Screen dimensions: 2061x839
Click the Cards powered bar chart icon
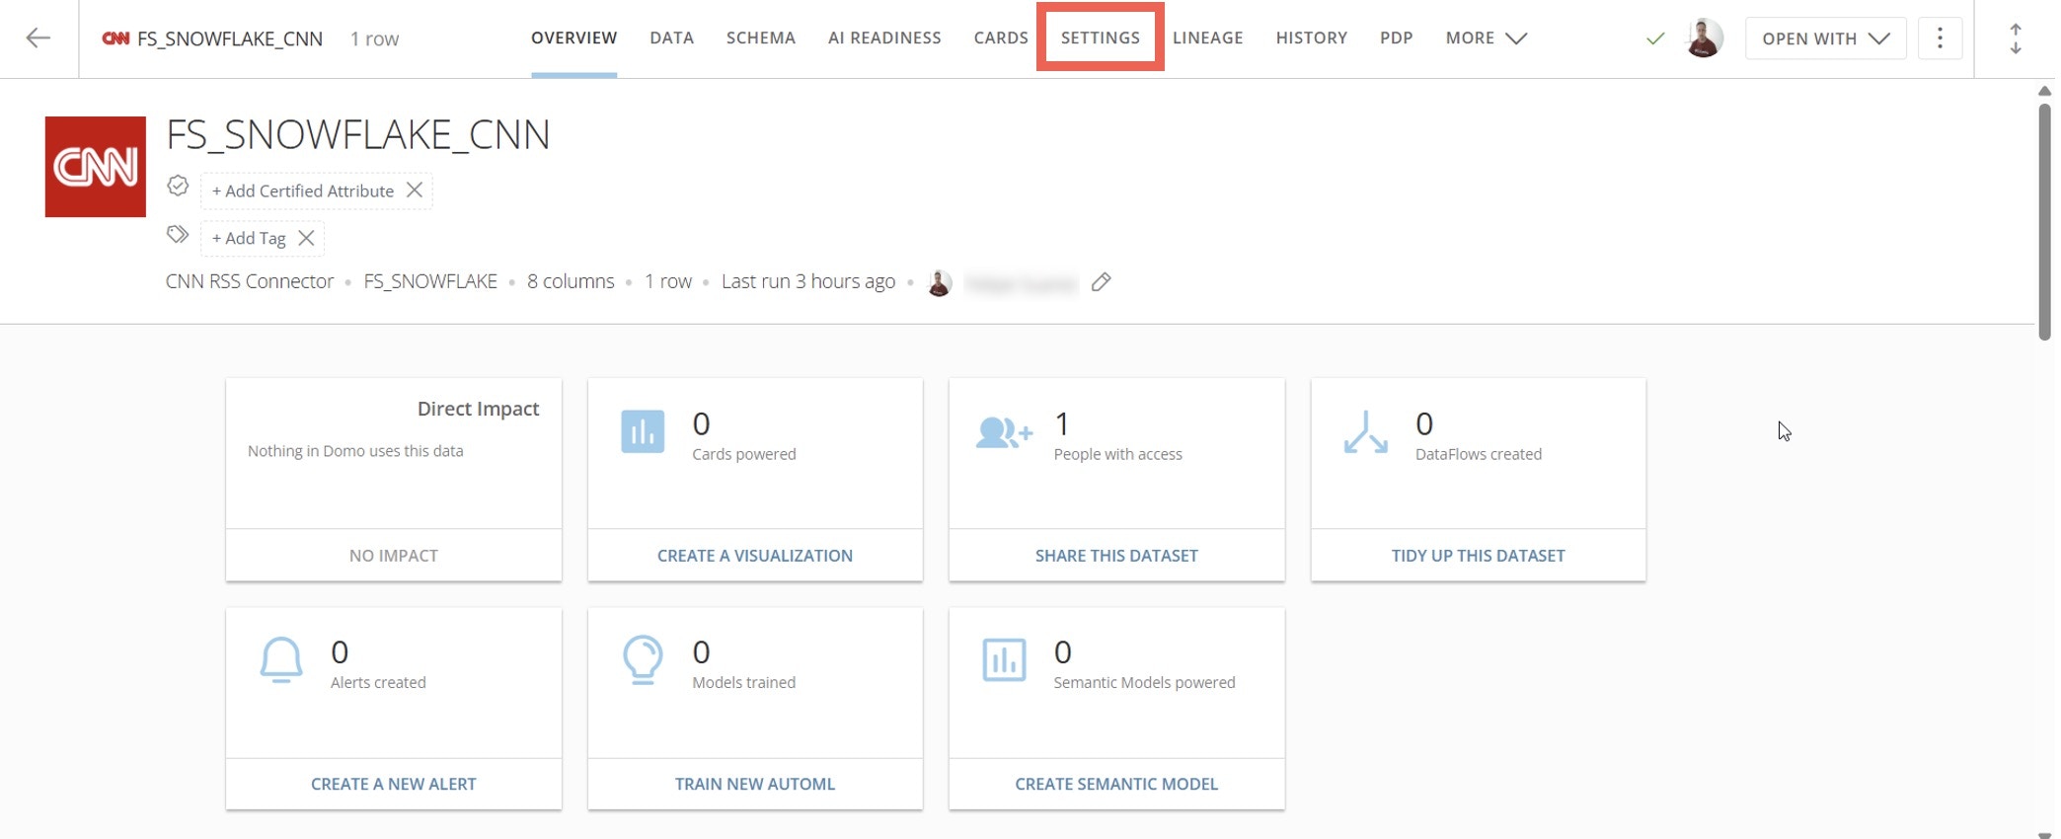click(x=643, y=431)
